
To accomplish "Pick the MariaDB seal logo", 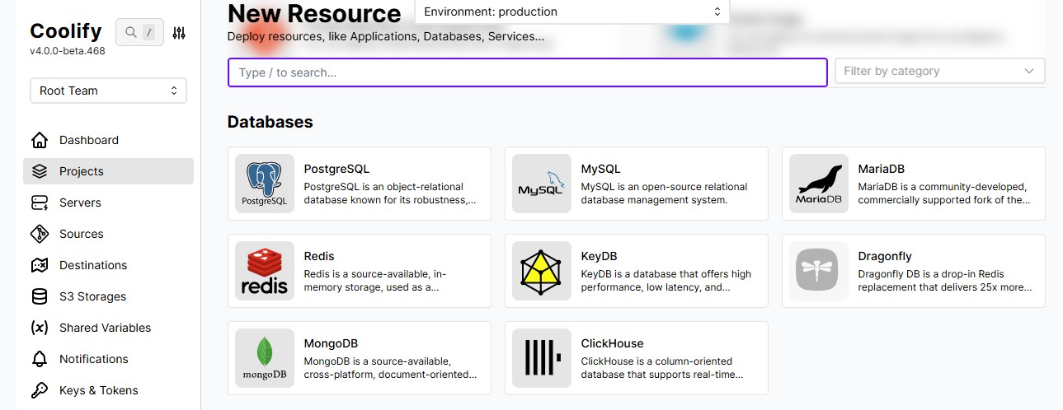I will point(819,184).
